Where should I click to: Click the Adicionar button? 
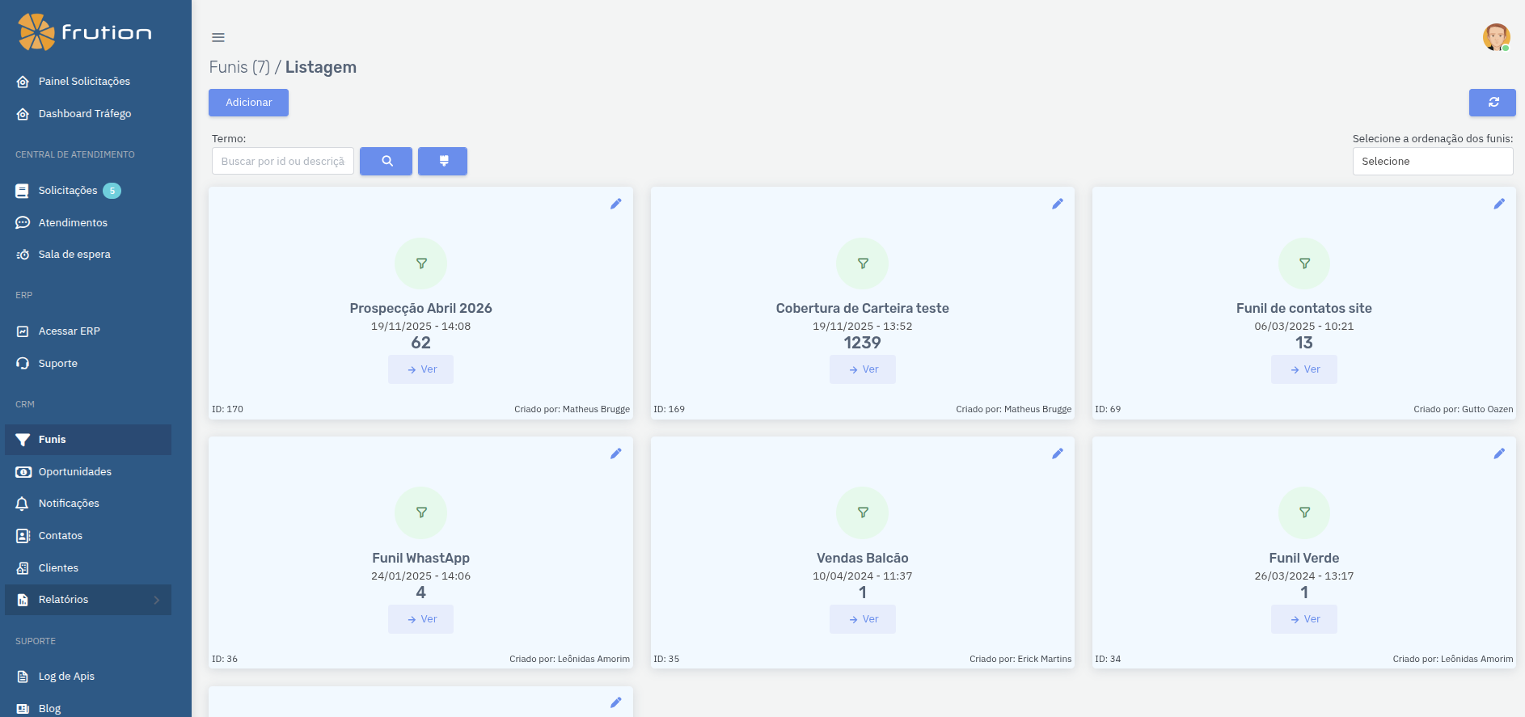point(248,103)
